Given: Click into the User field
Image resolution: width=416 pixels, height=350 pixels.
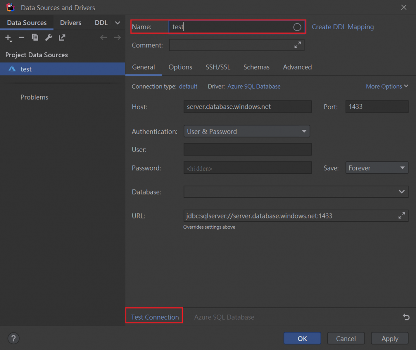Looking at the screenshot, I should [247, 149].
